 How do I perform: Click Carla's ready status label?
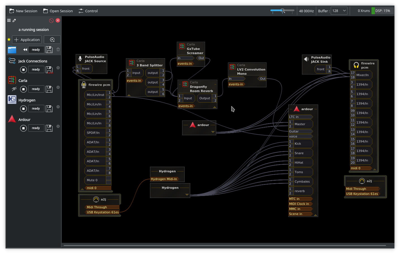[x=36, y=89]
